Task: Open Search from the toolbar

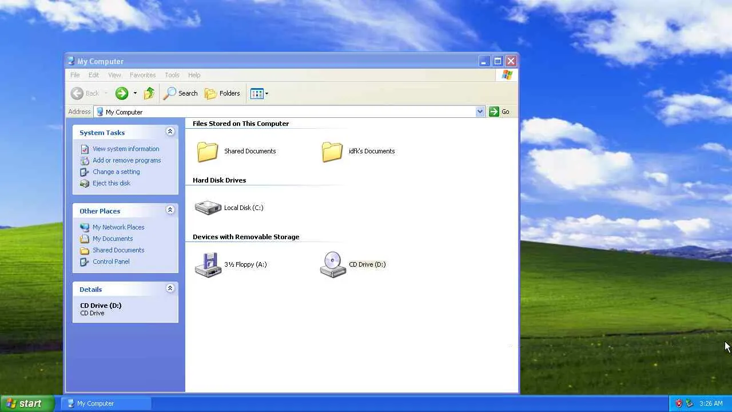Action: click(181, 93)
